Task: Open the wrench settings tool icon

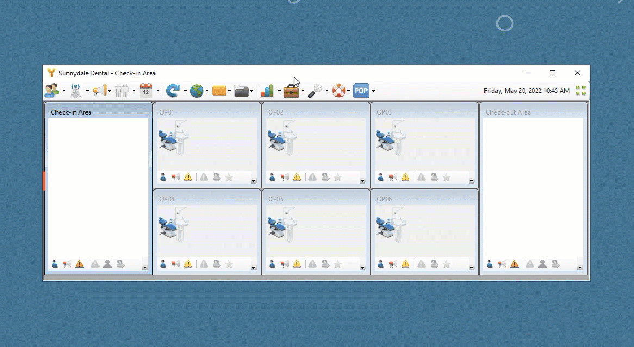Action: pyautogui.click(x=315, y=91)
